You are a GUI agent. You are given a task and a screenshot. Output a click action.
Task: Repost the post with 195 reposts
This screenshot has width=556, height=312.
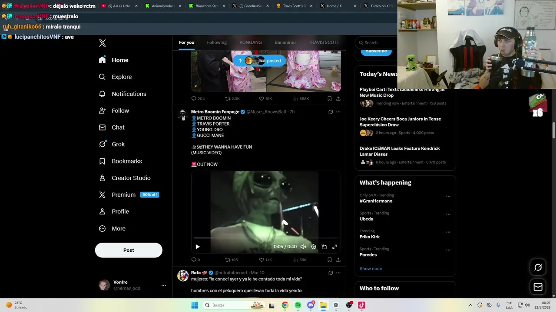(x=232, y=260)
